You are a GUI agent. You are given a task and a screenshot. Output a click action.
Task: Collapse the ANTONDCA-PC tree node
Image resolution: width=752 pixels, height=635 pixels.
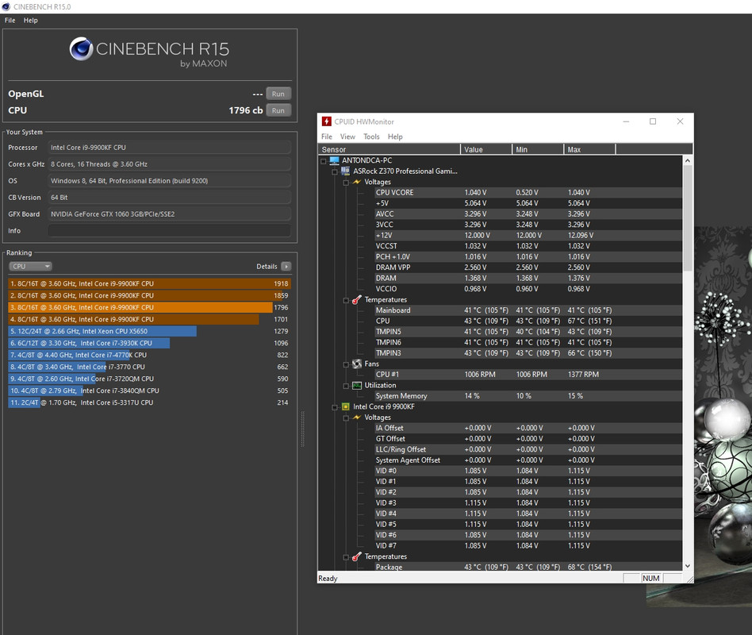[x=323, y=161]
